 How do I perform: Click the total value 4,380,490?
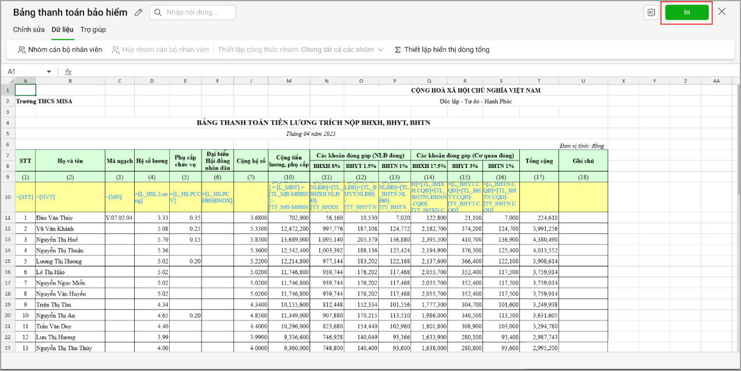[x=539, y=239]
